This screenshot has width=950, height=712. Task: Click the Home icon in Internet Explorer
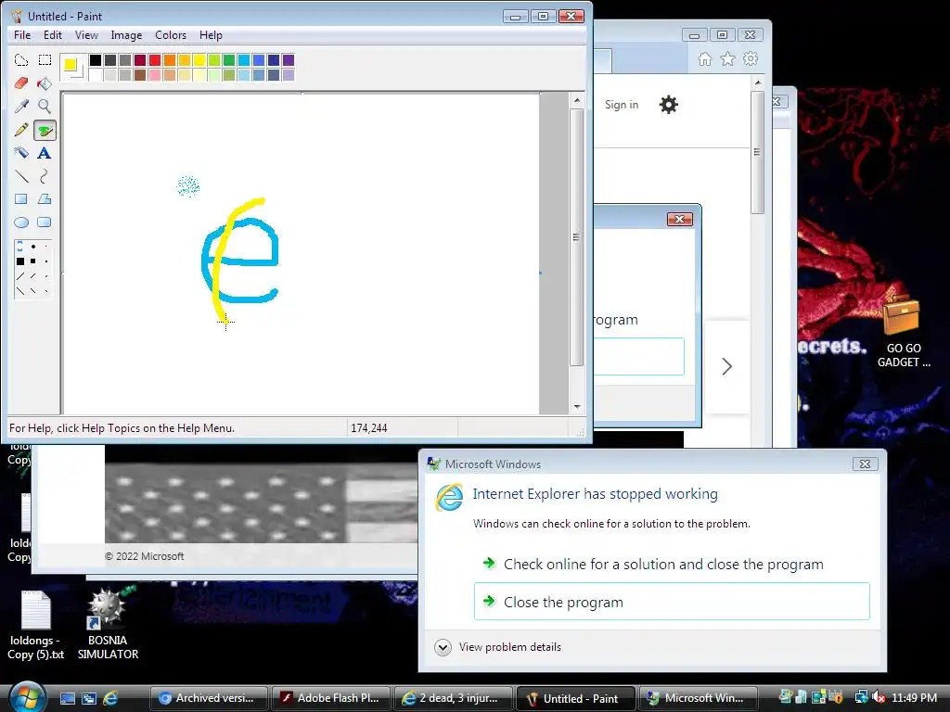coord(705,58)
